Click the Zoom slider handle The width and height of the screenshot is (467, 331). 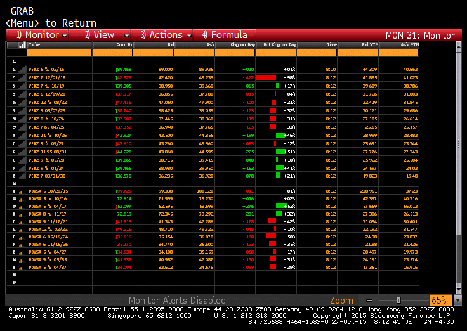pos(399,300)
